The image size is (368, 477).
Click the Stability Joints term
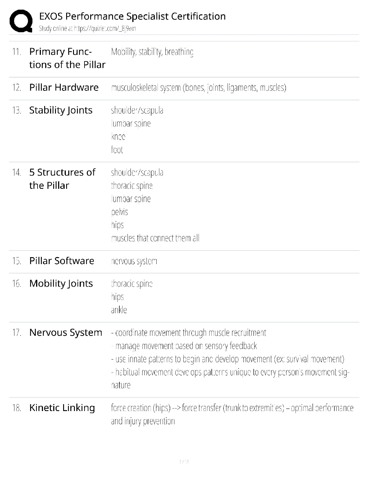[x=61, y=110]
